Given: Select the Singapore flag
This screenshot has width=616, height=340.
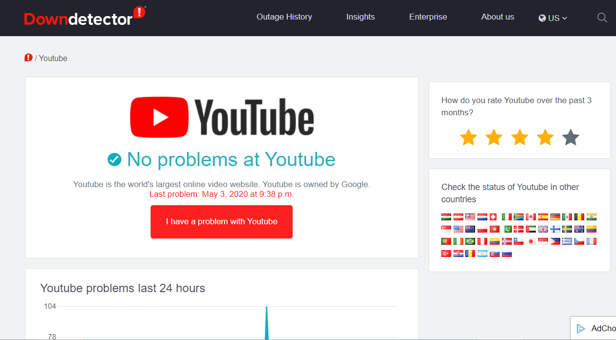Looking at the screenshot, I should point(446,229).
